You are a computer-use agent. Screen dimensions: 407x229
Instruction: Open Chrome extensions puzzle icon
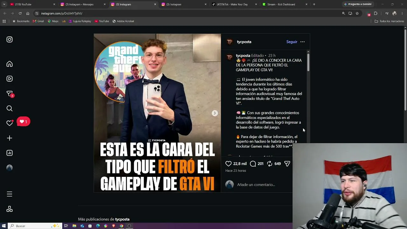click(376, 13)
